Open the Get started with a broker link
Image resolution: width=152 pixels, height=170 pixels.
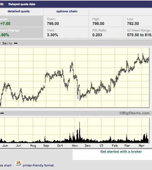pos(121,152)
